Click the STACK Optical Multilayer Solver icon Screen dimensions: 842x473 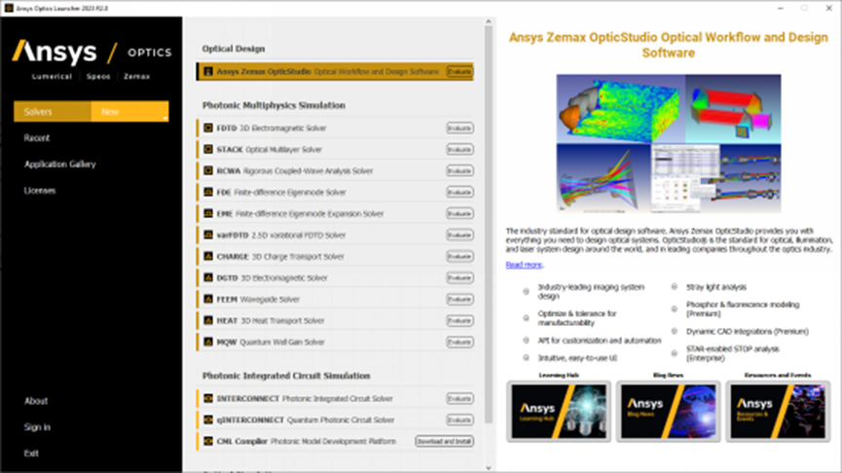point(208,150)
